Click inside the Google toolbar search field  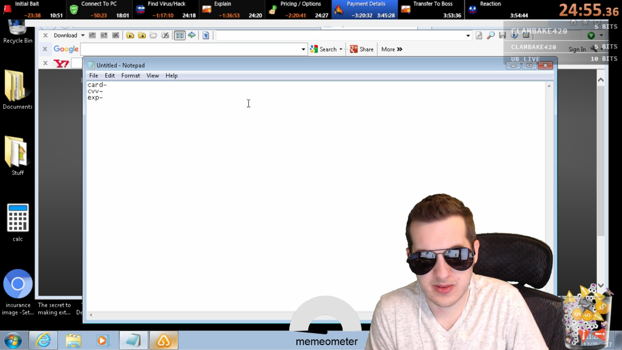(190, 49)
